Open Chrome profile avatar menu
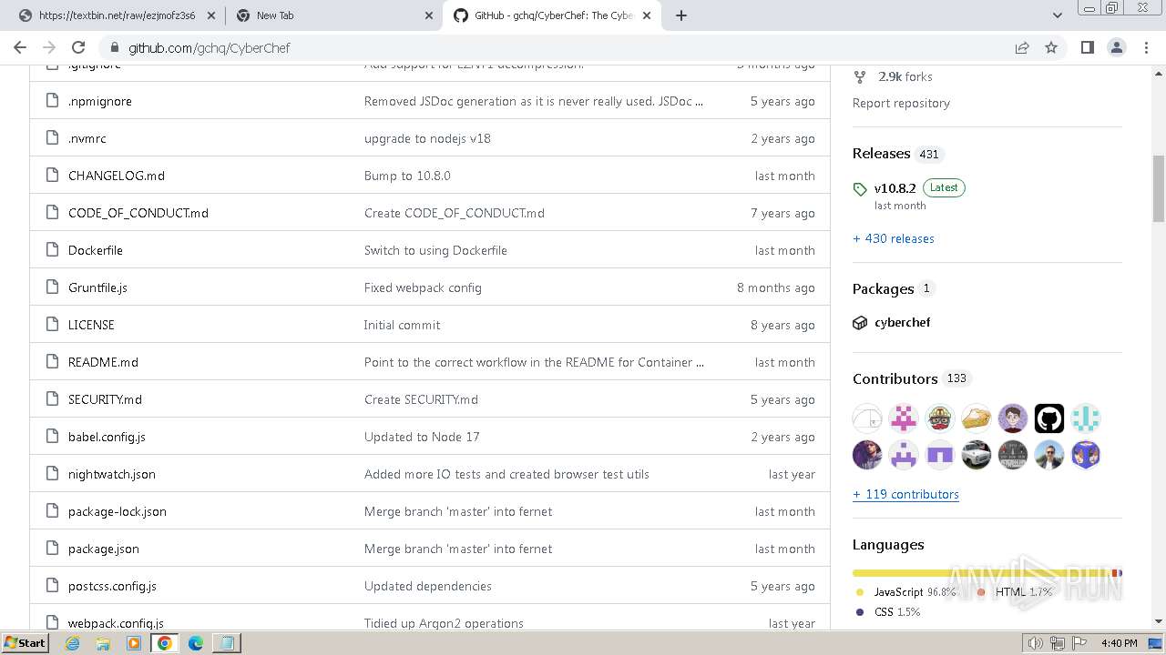The width and height of the screenshot is (1166, 655). (1116, 47)
